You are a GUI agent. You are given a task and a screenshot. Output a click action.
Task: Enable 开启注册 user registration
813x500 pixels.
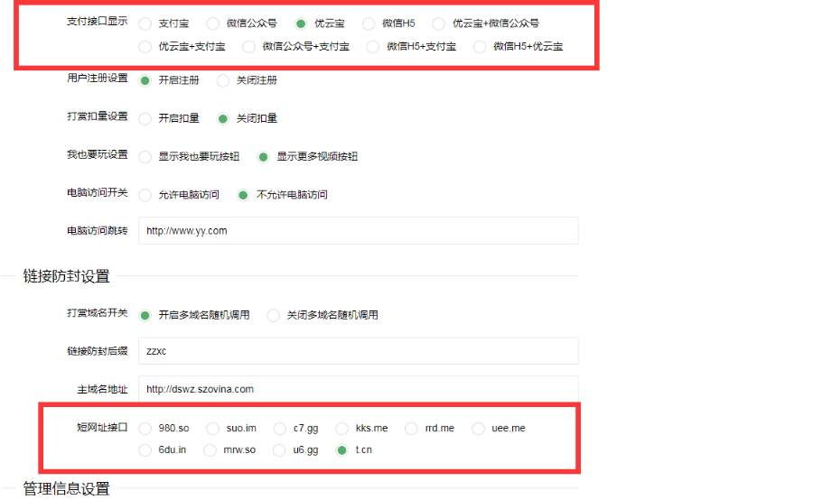point(145,81)
